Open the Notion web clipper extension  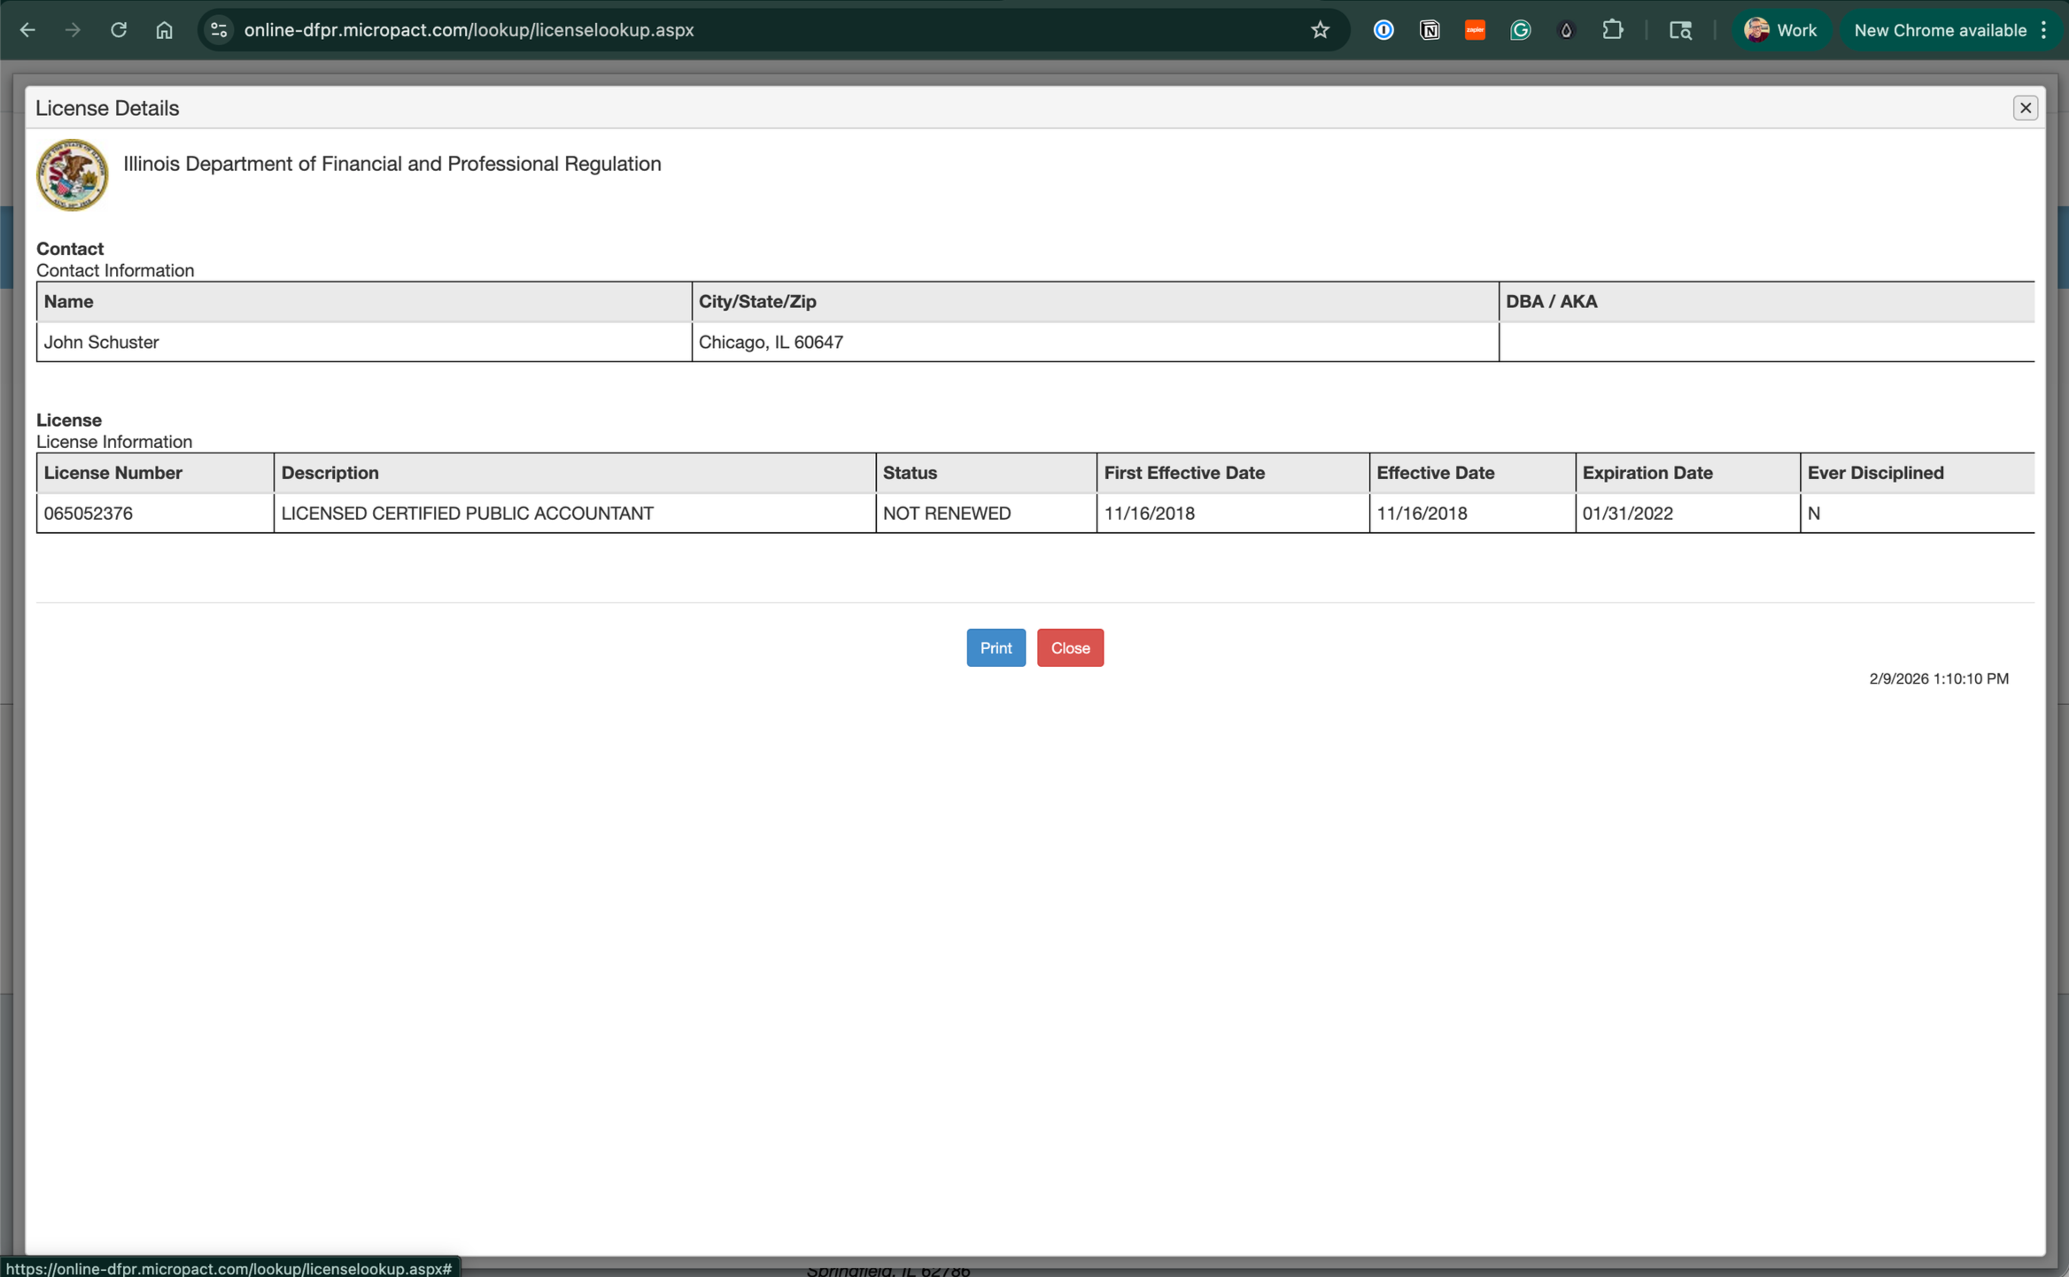coord(1429,30)
